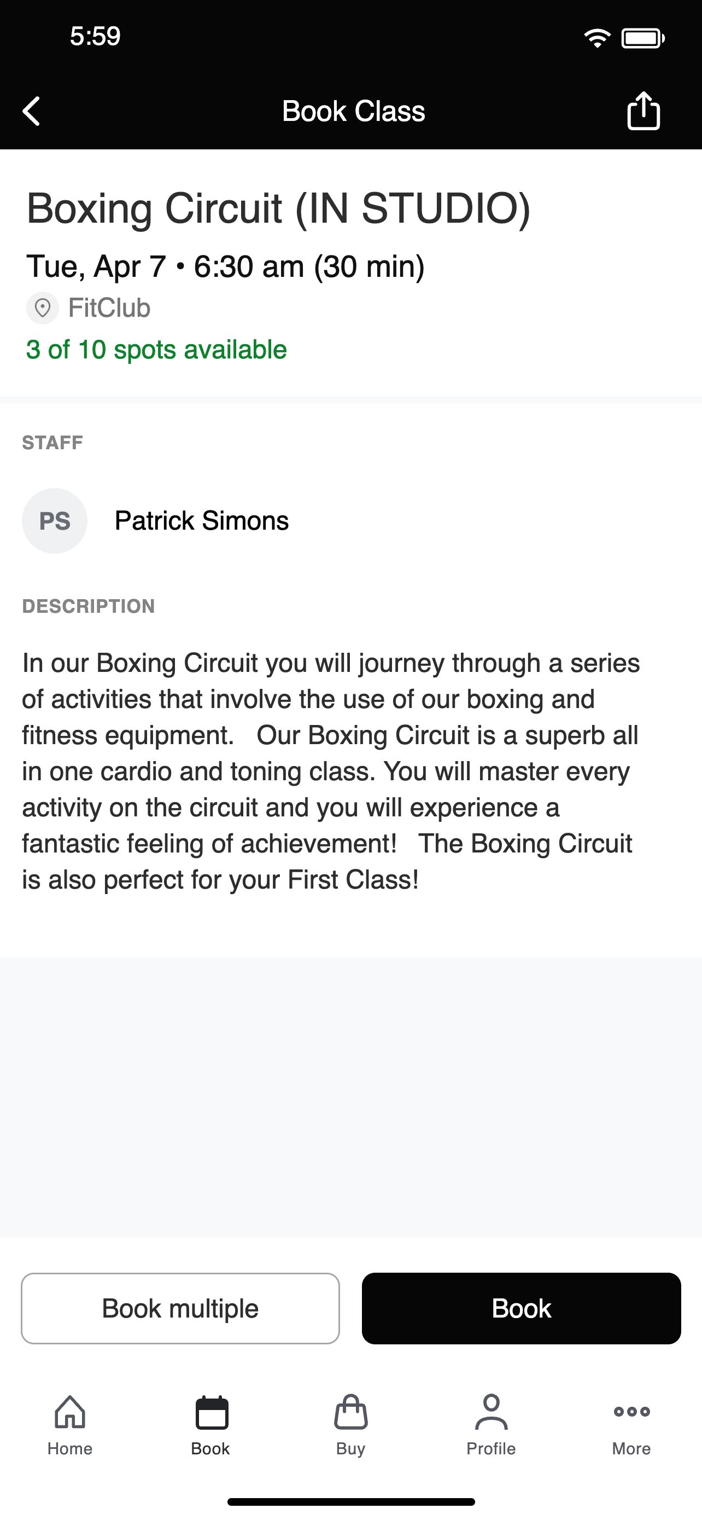Tap the black Book button
This screenshot has width=702, height=1520.
[x=521, y=1308]
